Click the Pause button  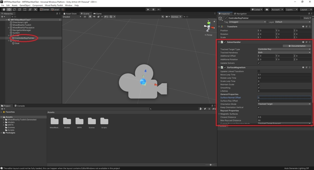tap(153, 9)
